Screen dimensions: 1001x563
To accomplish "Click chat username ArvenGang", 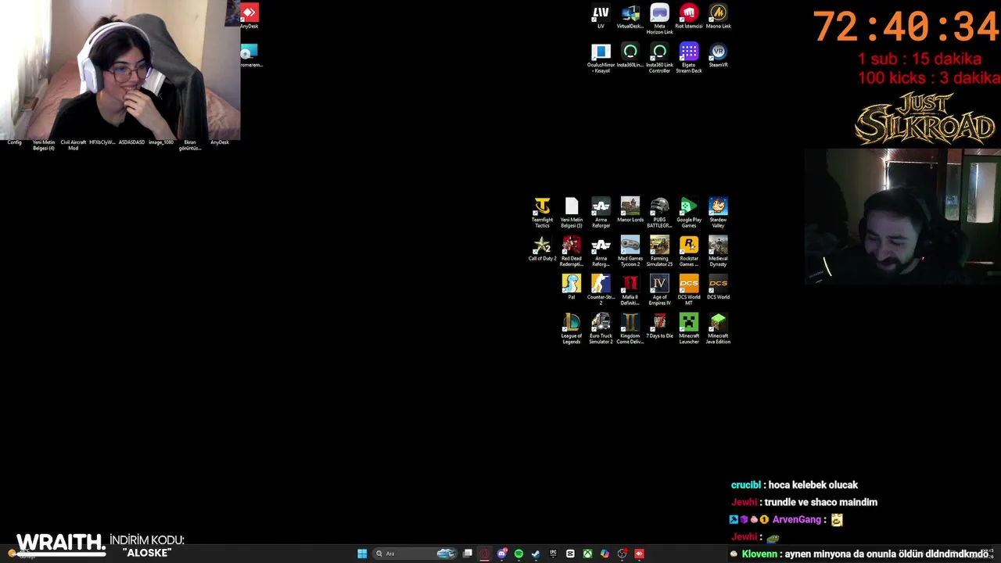I will pos(797,520).
